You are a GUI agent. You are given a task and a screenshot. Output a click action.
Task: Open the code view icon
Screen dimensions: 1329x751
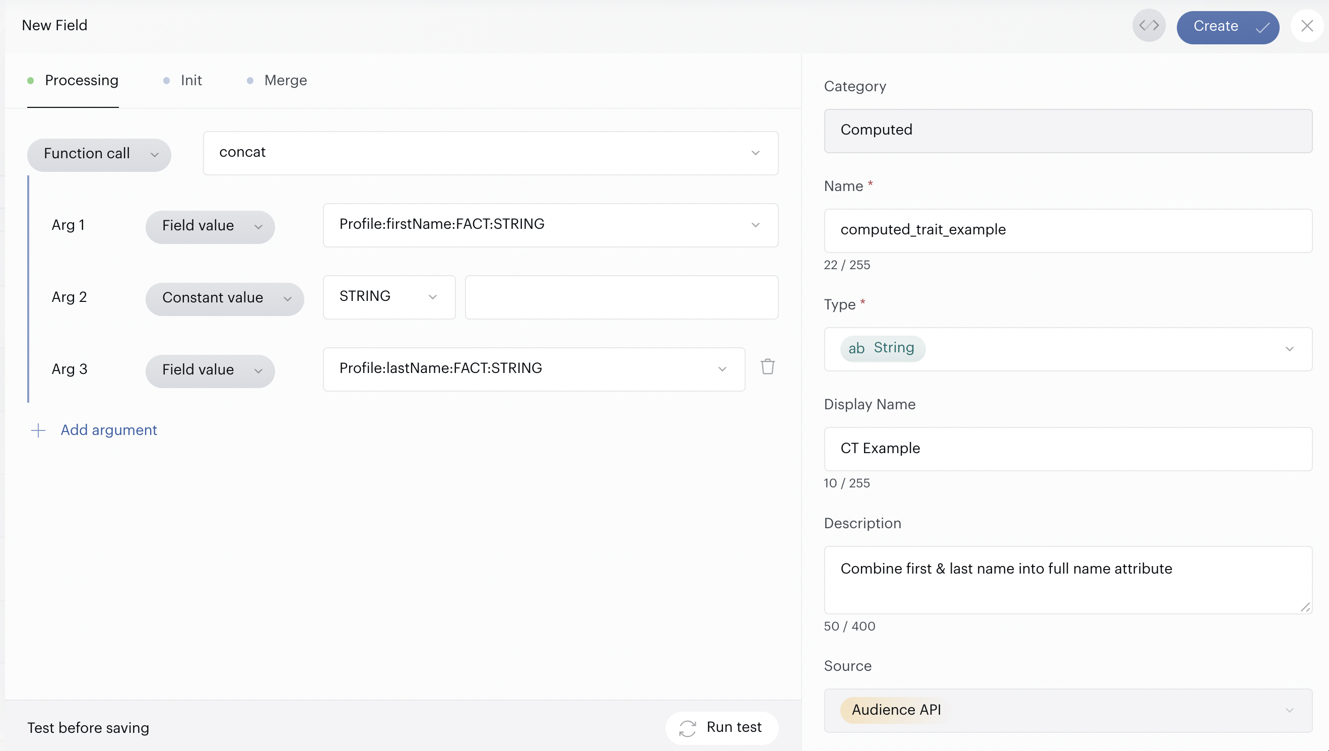pyautogui.click(x=1149, y=25)
